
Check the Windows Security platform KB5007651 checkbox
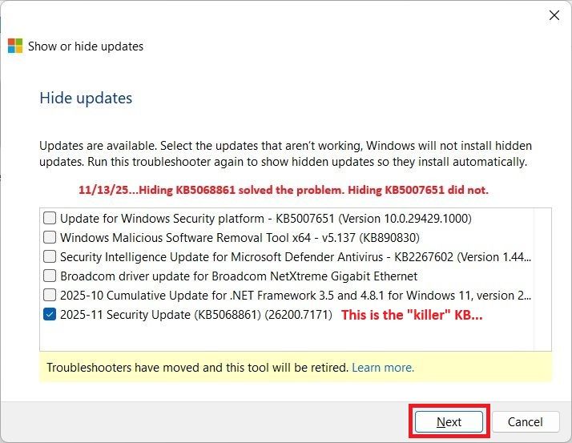coord(50,218)
